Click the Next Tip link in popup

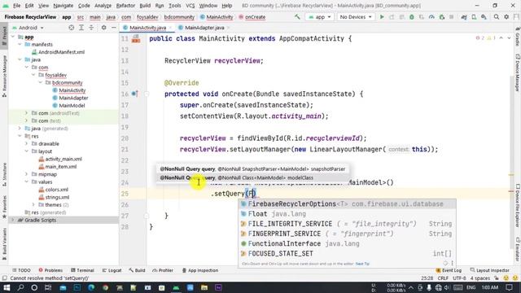point(362,264)
